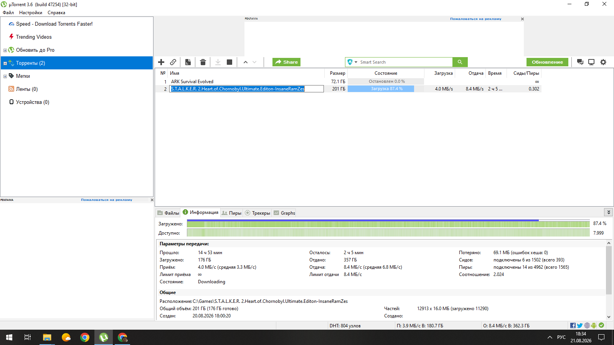614x345 pixels.
Task: Click the Остановлен 0.0 % progress bar
Action: pyautogui.click(x=386, y=82)
